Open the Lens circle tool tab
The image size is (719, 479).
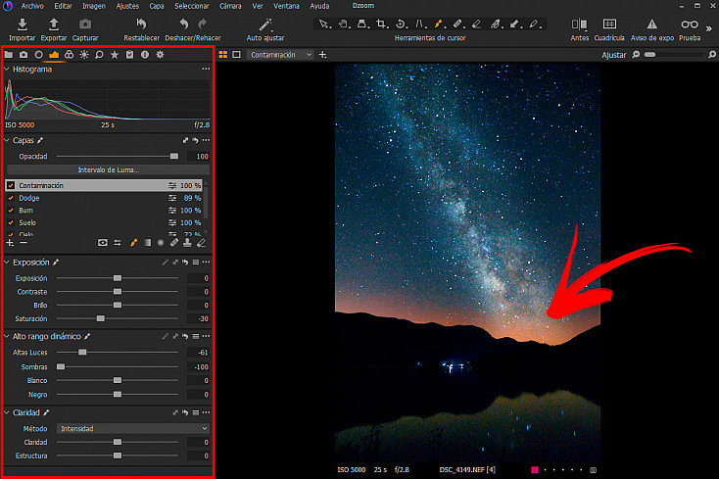(38, 55)
